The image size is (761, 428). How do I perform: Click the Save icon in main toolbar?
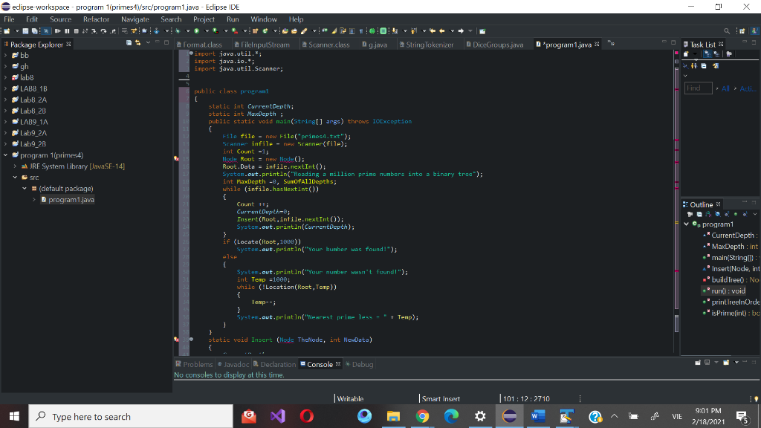(26, 32)
